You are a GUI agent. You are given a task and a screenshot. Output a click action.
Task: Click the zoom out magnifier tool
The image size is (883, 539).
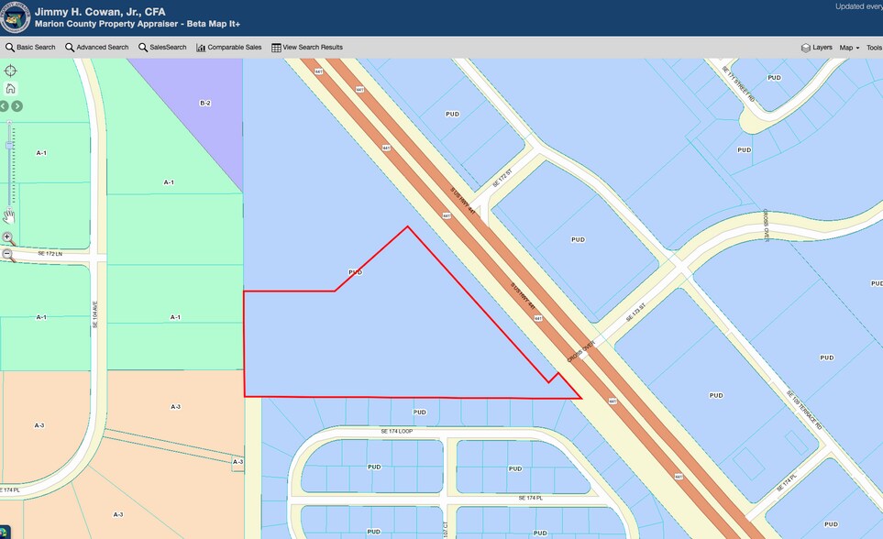pos(7,255)
